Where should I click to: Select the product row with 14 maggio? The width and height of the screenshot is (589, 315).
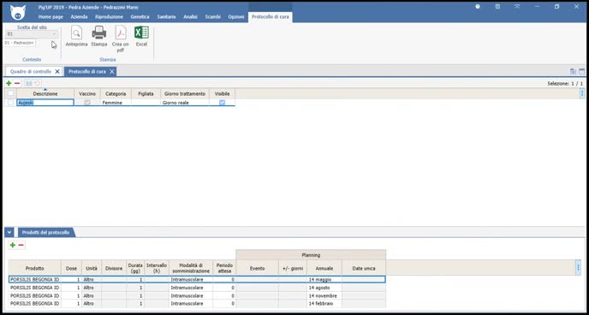[197, 280]
